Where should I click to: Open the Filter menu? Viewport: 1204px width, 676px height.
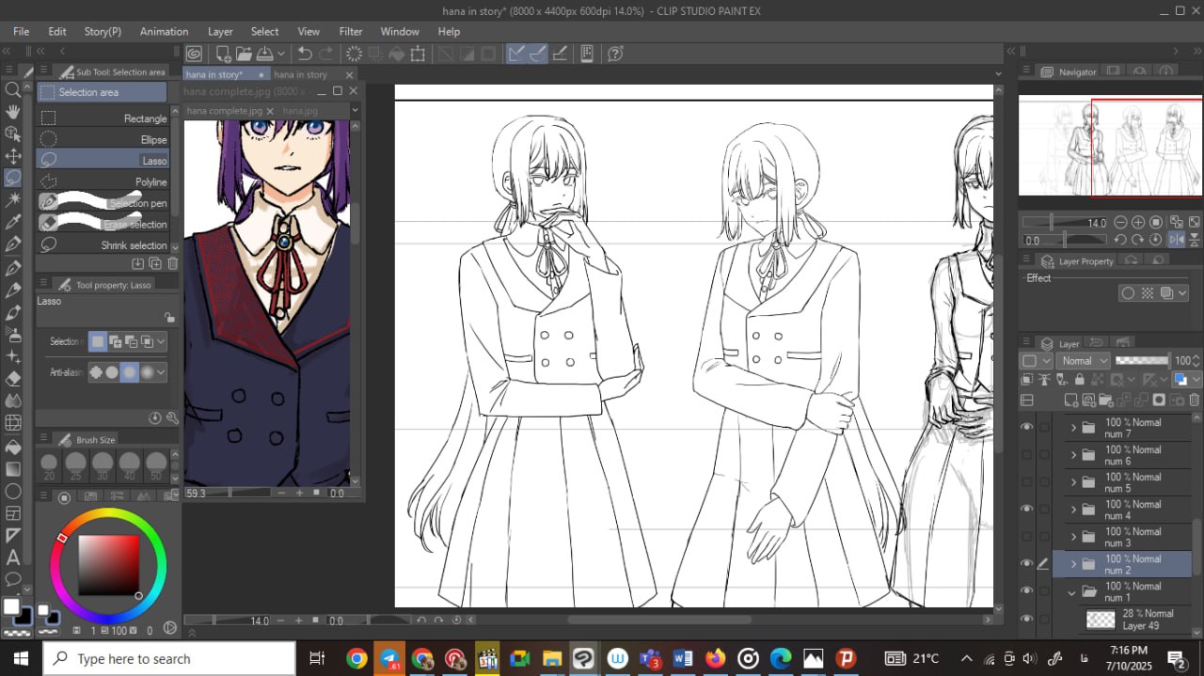point(351,31)
